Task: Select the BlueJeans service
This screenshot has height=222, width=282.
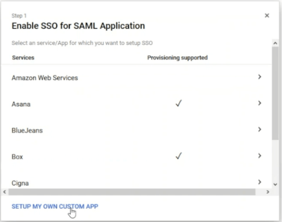Action: tap(27, 131)
